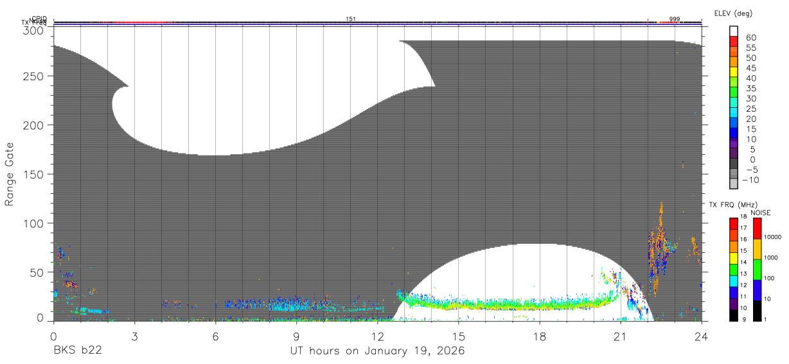Viewport: 789px width, 364px height.
Task: Click the purple segment of the TX FRQ colorbar
Action: coord(734,303)
